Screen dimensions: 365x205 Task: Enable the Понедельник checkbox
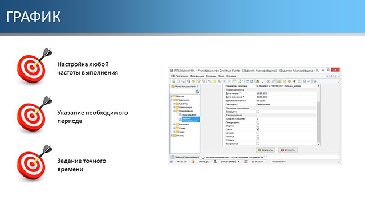[258, 122]
